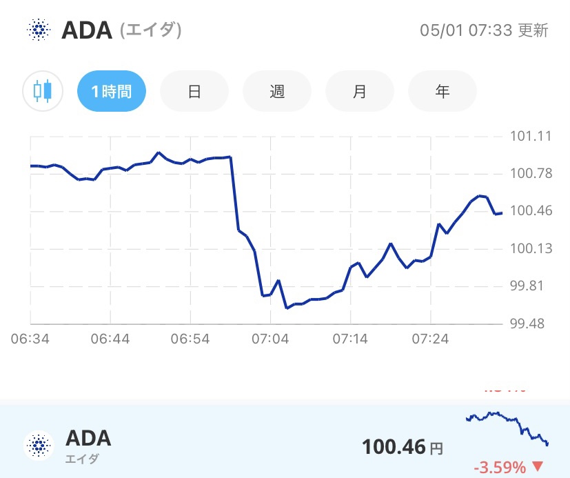Switch the chart to 週 timeframe

point(276,90)
